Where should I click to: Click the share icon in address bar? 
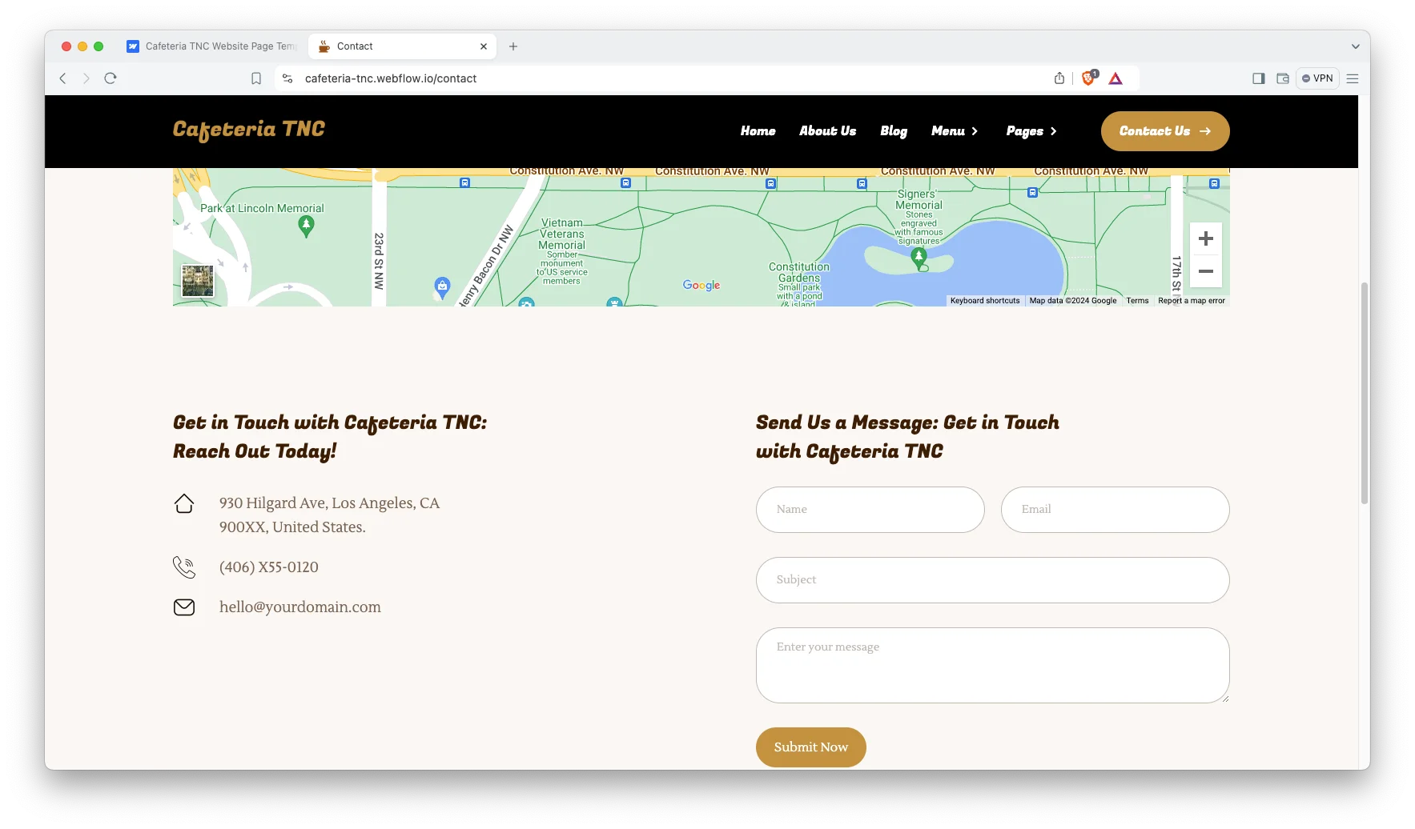[1059, 78]
